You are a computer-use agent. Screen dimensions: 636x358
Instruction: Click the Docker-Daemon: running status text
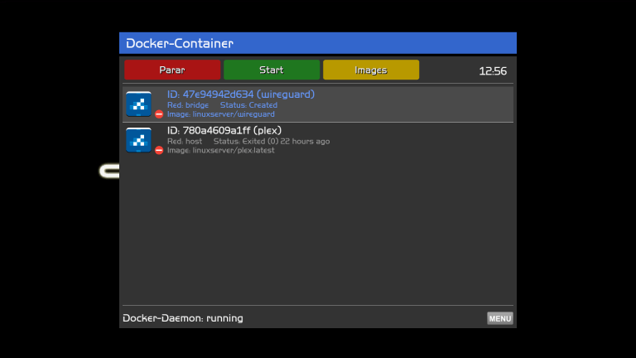point(183,318)
